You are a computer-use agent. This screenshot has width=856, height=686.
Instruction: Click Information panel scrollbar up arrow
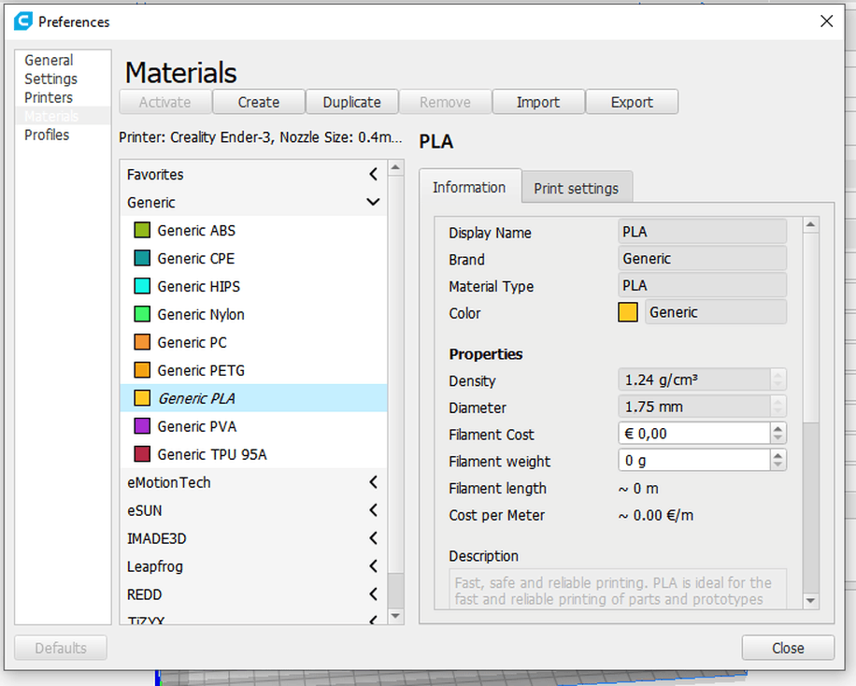pos(811,224)
